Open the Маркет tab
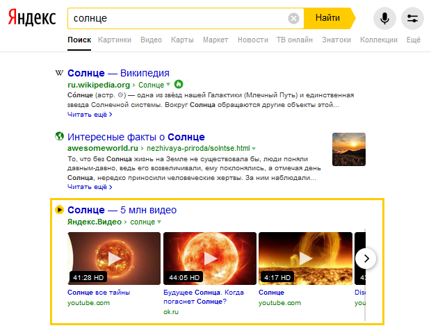The image size is (431, 328). (x=215, y=40)
